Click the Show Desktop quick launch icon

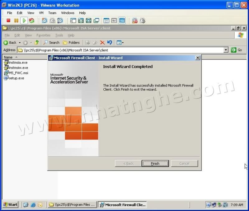pos(26,205)
